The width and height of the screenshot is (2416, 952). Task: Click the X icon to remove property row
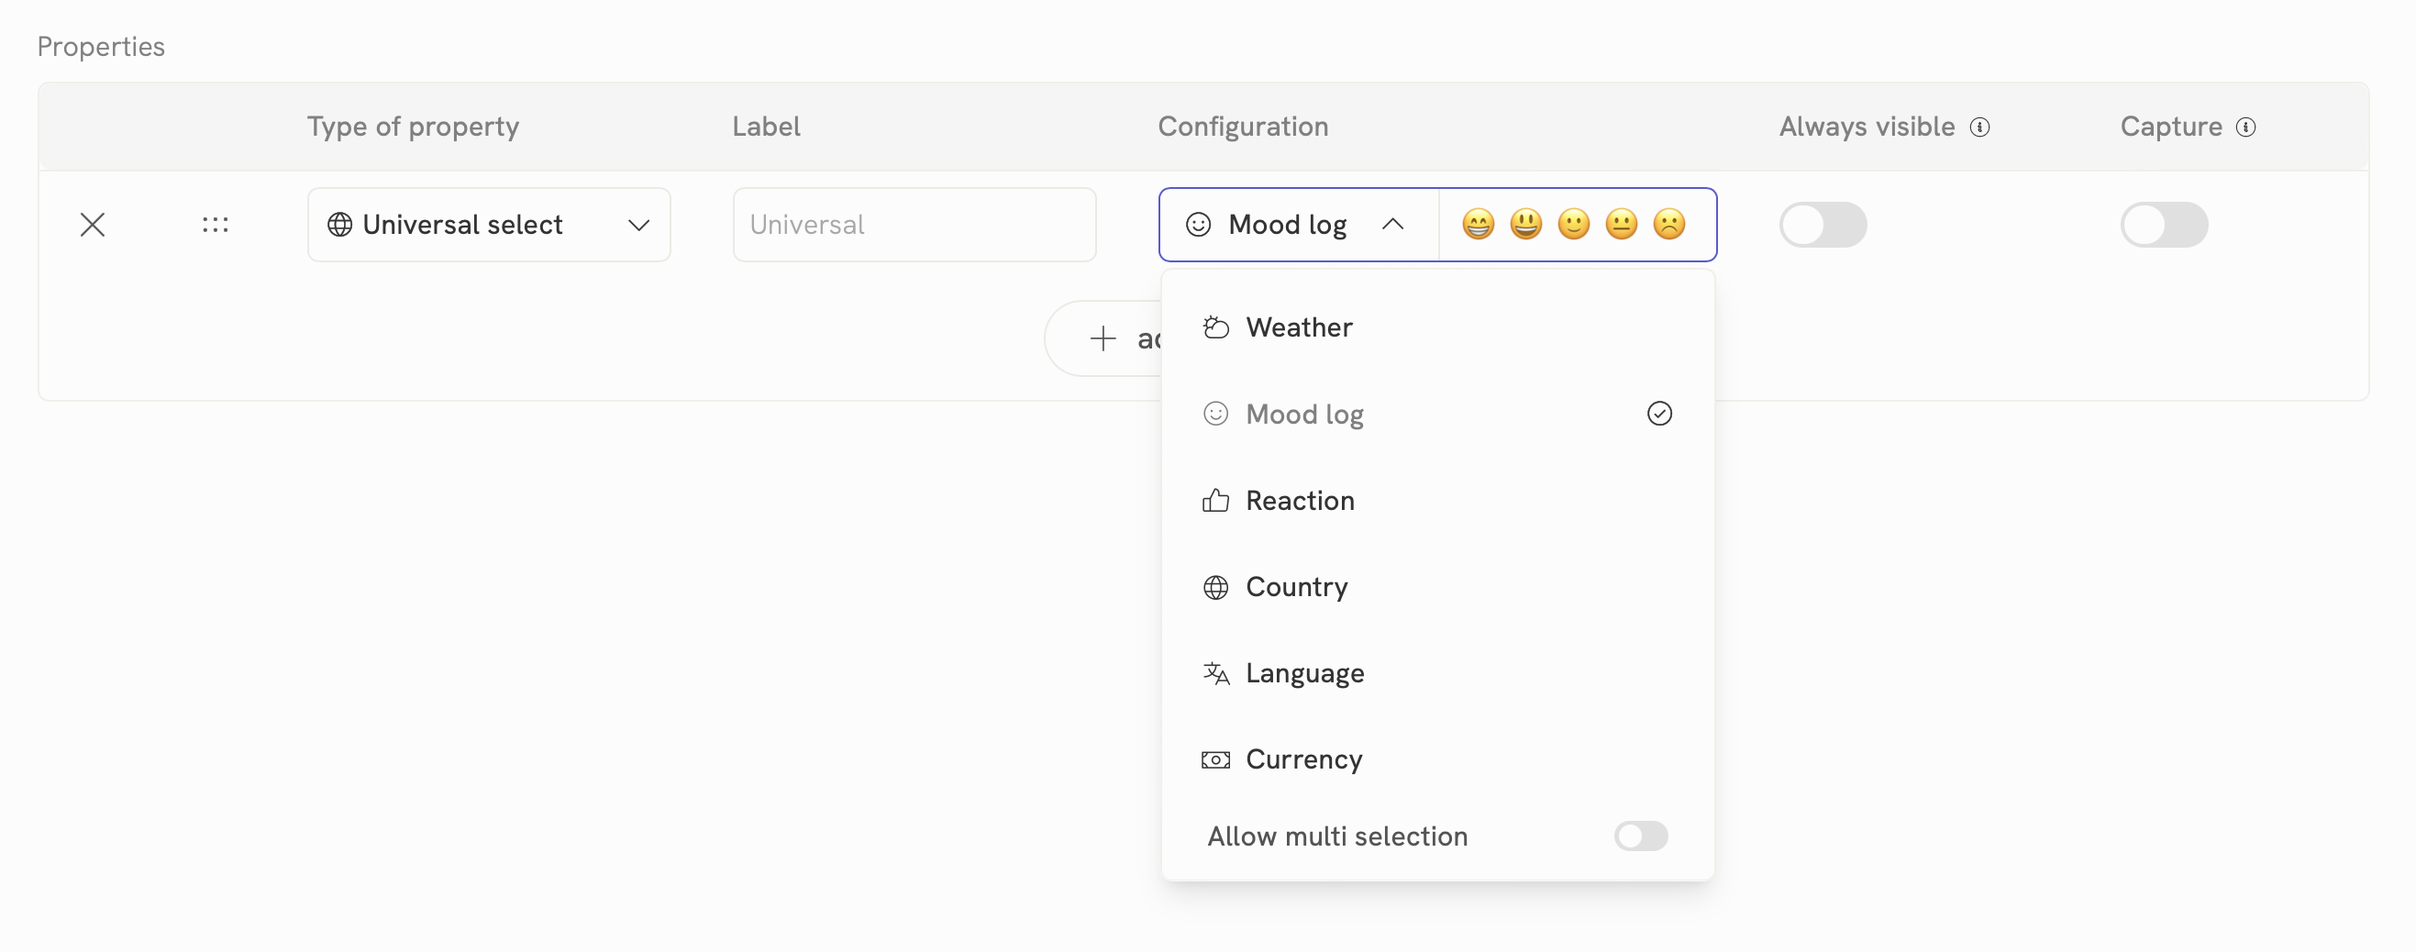coord(92,225)
